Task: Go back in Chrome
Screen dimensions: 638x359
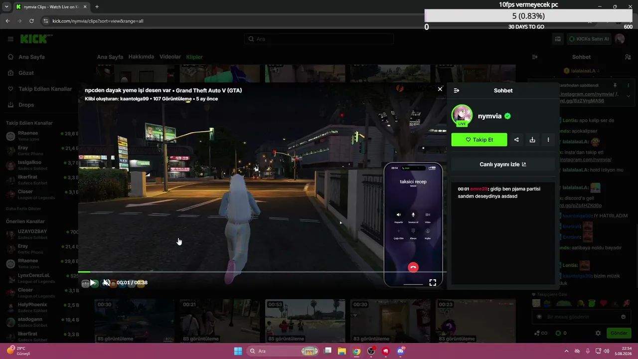Action: pyautogui.click(x=7, y=21)
